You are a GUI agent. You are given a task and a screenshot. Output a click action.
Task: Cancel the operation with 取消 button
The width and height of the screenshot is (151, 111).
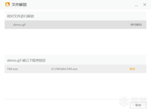(138, 105)
